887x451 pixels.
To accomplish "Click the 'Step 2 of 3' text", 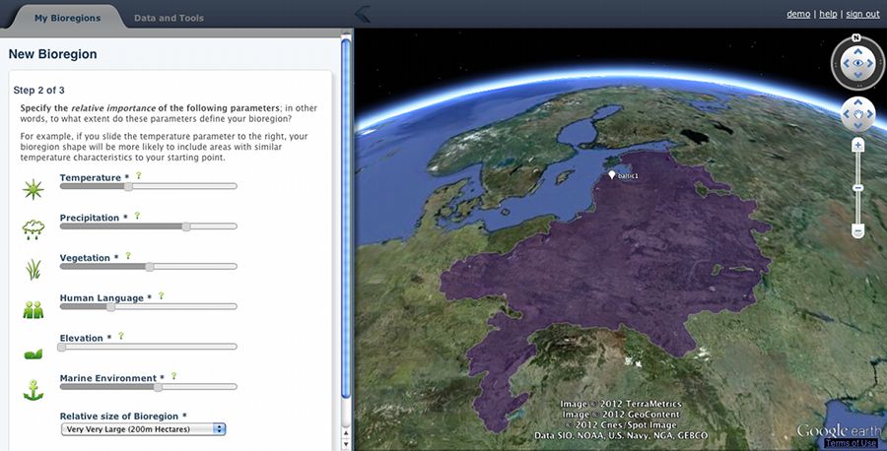I will pyautogui.click(x=39, y=90).
